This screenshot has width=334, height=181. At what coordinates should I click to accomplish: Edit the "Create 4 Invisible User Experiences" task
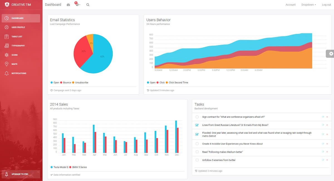[x=323, y=144]
